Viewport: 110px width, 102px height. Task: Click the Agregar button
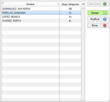[98, 13]
